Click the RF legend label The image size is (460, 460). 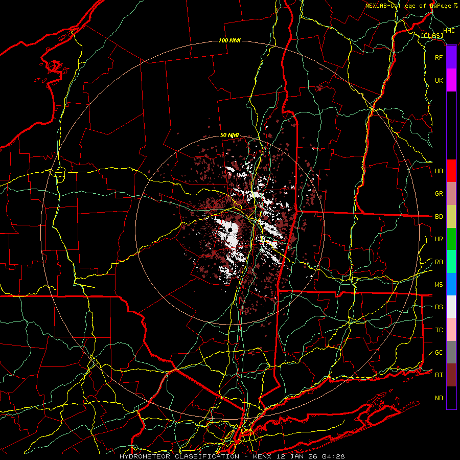click(x=439, y=57)
